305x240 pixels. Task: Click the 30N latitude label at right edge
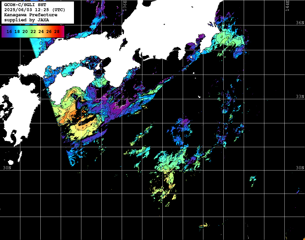(300, 168)
